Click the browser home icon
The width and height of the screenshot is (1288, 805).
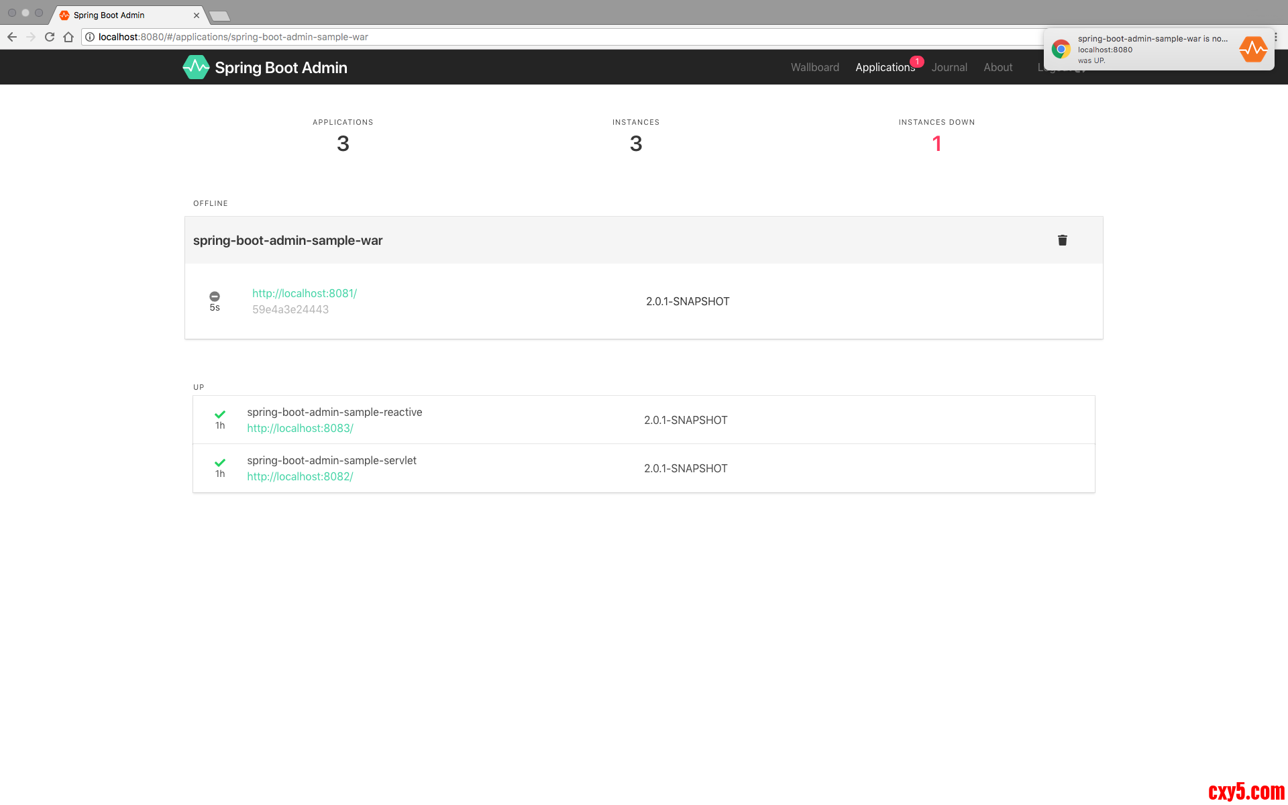pos(68,37)
